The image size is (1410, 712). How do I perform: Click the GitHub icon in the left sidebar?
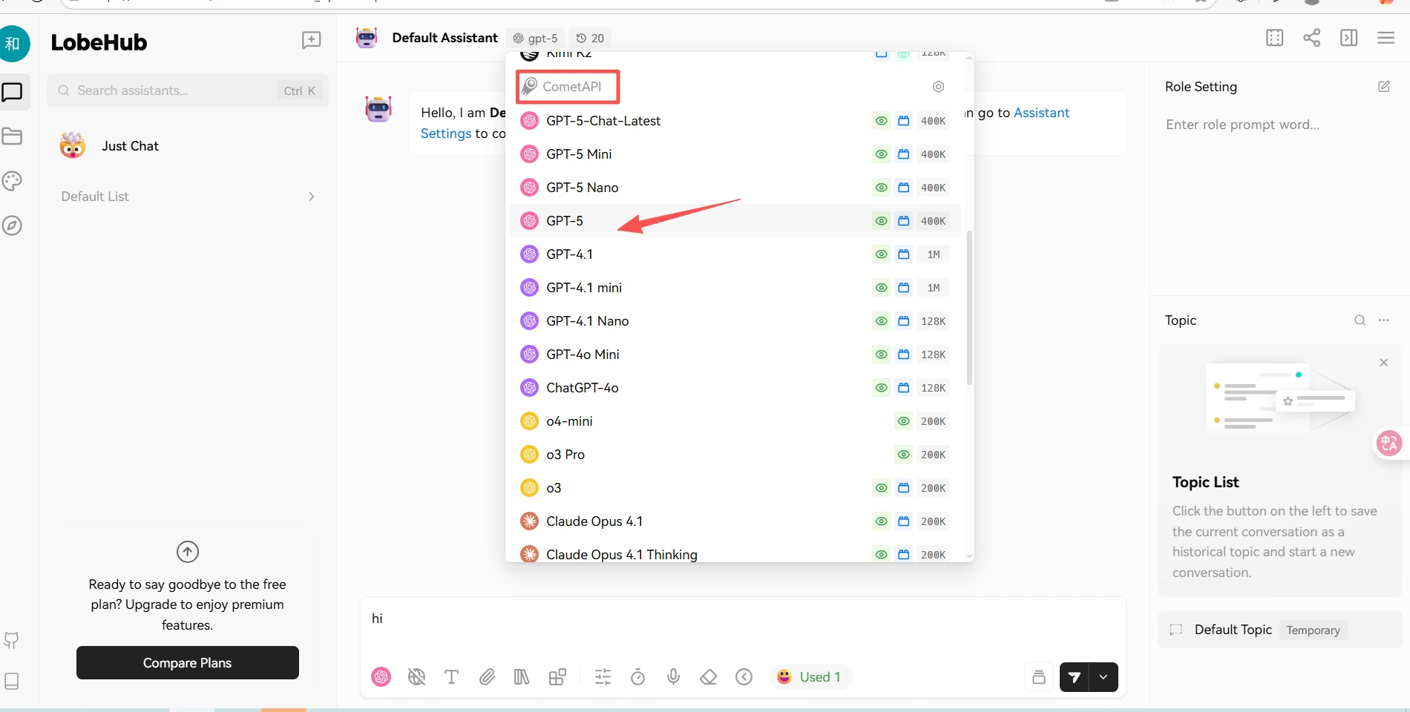click(x=13, y=640)
